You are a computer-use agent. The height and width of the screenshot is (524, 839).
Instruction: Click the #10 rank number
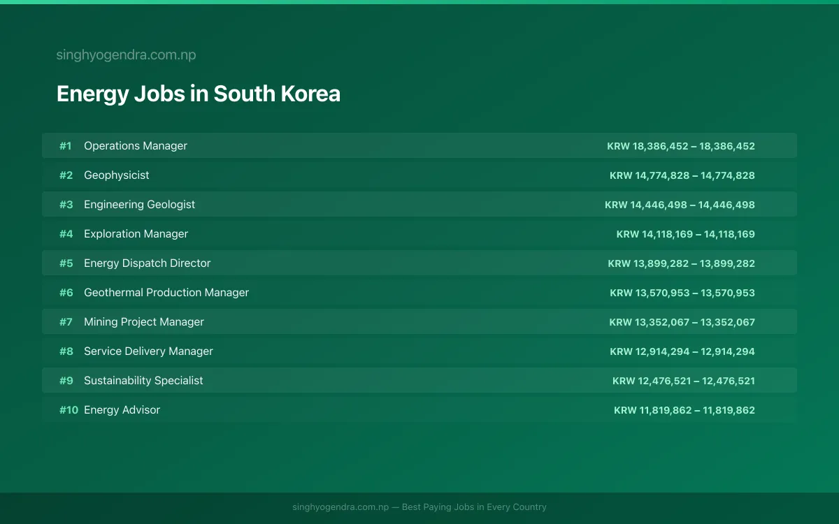(69, 410)
